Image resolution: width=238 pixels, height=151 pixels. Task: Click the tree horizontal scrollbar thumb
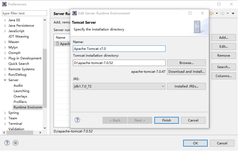(x=20, y=133)
